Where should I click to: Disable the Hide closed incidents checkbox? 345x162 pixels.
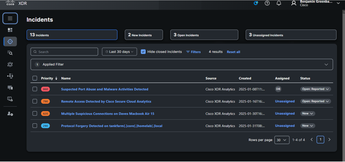143,52
